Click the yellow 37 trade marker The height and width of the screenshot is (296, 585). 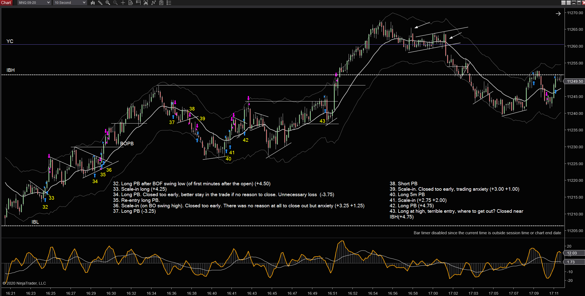[172, 122]
